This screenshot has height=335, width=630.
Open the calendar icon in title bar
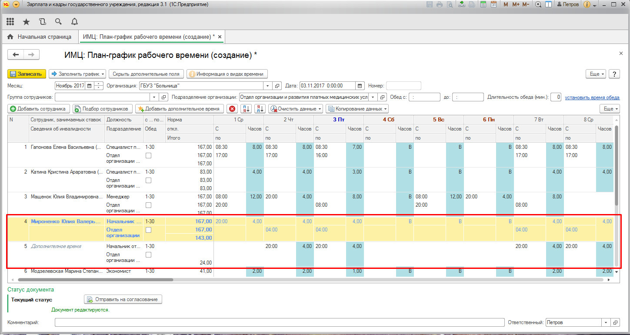(493, 5)
